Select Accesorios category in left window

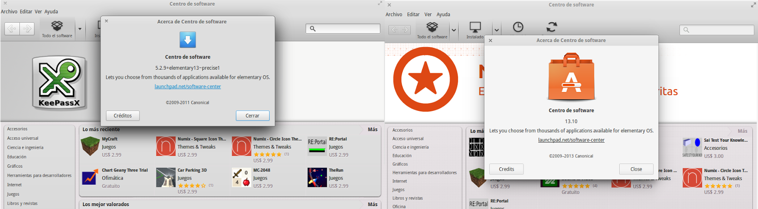pos(17,129)
